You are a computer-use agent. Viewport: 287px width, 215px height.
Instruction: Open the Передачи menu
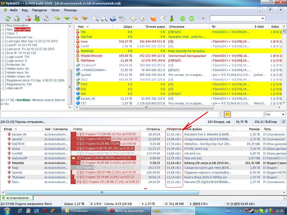tap(39, 10)
